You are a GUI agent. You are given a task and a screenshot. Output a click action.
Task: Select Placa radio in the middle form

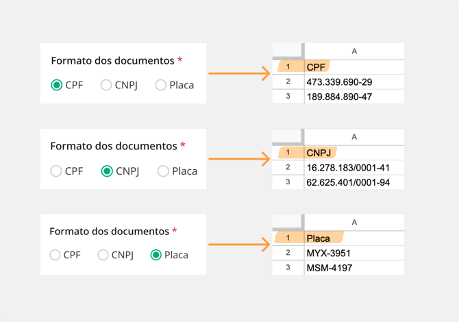click(x=163, y=171)
